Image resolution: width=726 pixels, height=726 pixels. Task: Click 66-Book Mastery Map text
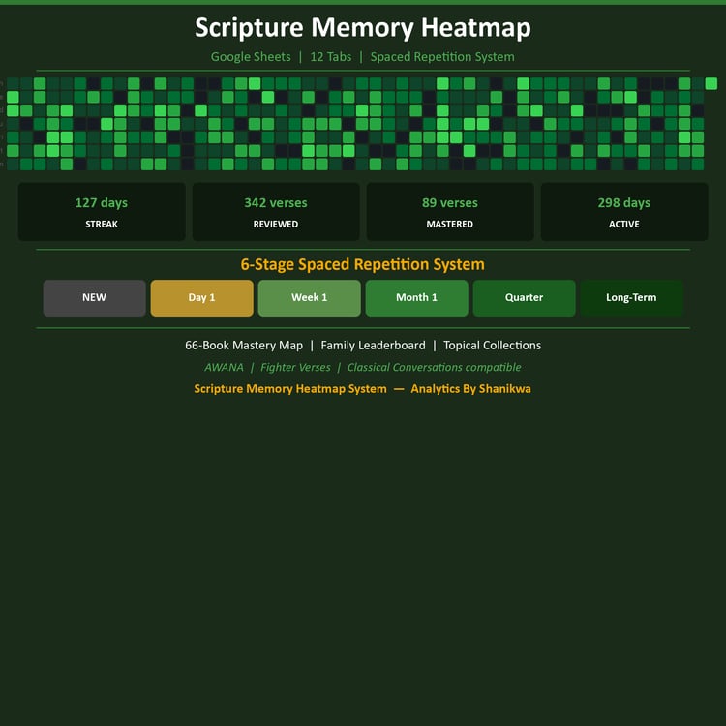244,346
